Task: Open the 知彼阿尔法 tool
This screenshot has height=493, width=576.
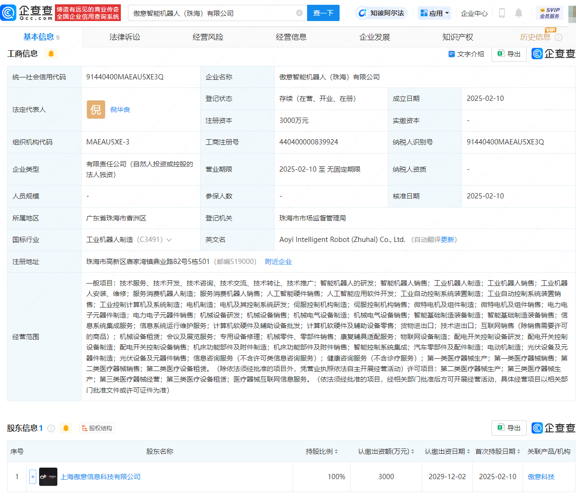Action: [x=382, y=13]
